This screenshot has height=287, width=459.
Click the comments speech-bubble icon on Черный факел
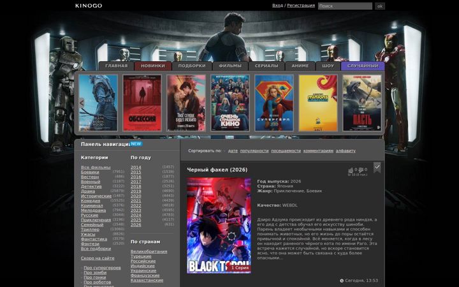coord(361,170)
